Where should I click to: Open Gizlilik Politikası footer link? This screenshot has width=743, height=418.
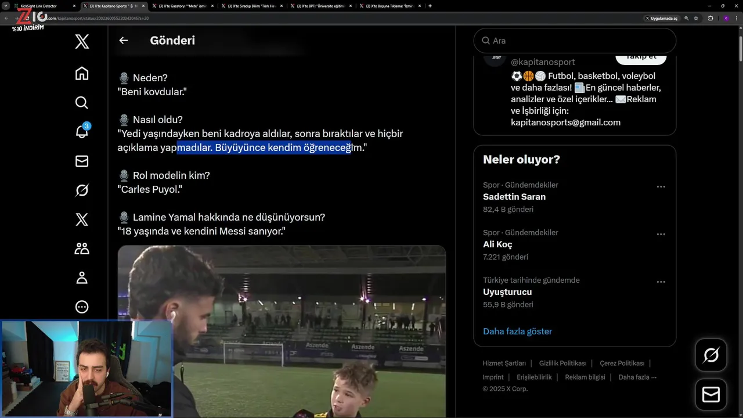click(562, 363)
